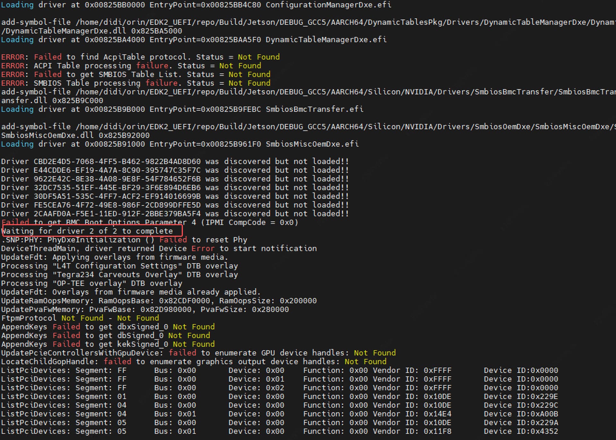Click the 'Tegra234 Carveouts Overlay' processing line
The height and width of the screenshot is (440, 616).
tap(119, 275)
